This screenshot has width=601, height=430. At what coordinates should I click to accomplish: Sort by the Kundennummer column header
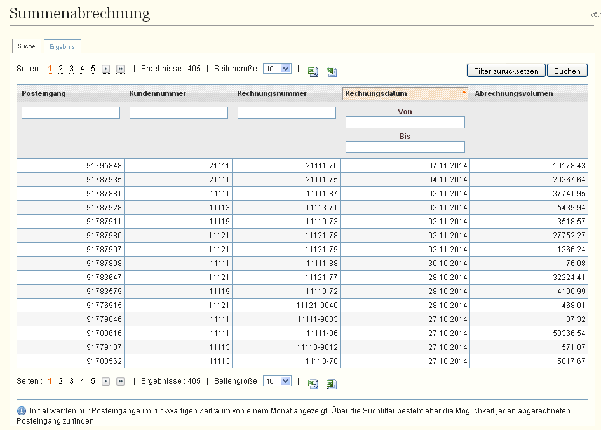tap(158, 93)
